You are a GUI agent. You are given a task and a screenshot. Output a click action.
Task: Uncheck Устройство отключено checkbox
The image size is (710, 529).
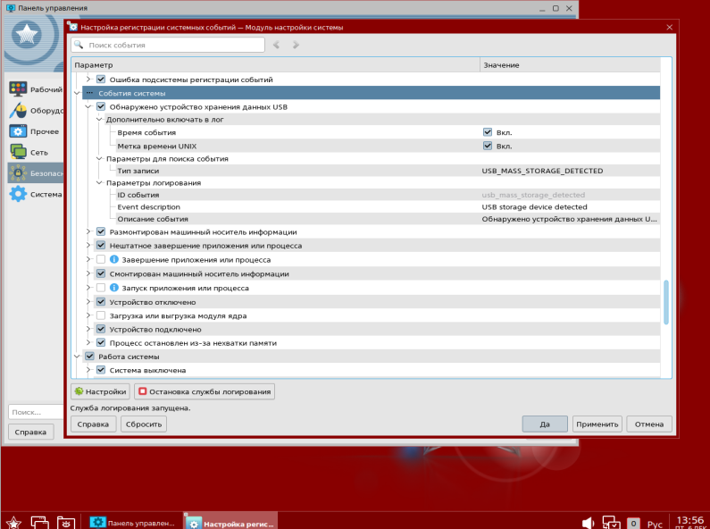[101, 302]
